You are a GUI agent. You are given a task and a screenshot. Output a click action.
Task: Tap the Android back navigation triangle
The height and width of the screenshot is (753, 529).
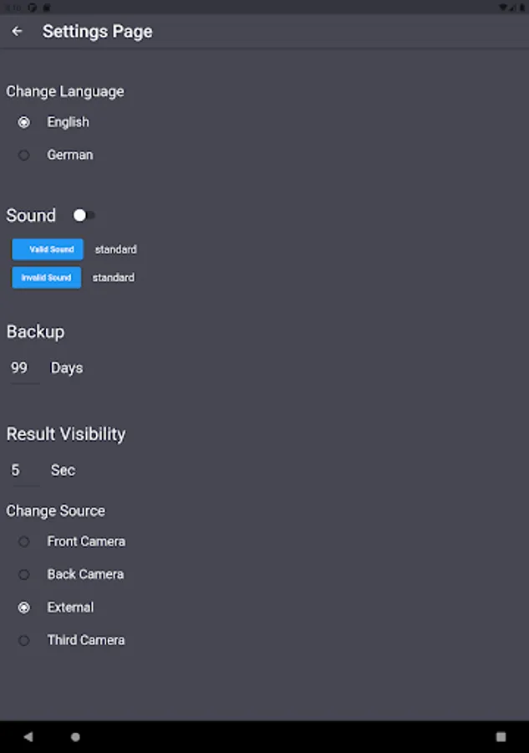pos(28,736)
